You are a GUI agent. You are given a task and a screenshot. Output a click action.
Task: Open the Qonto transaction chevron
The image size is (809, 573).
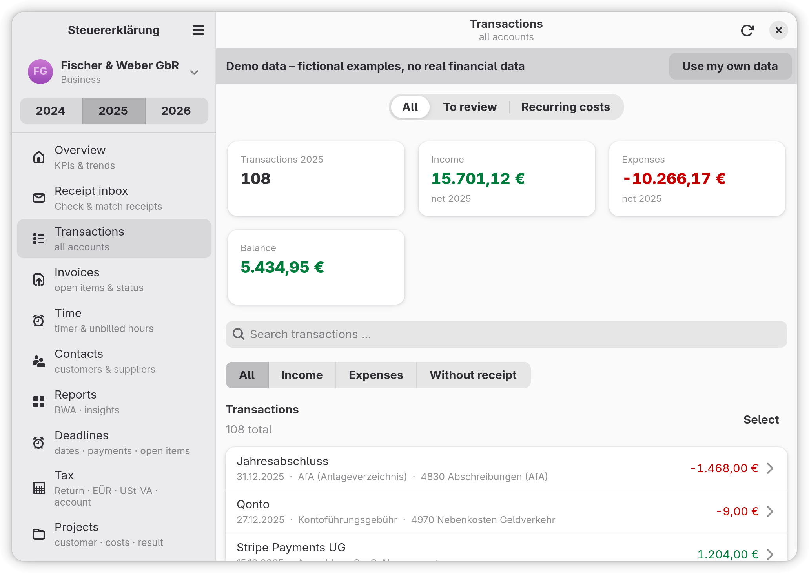pos(770,511)
